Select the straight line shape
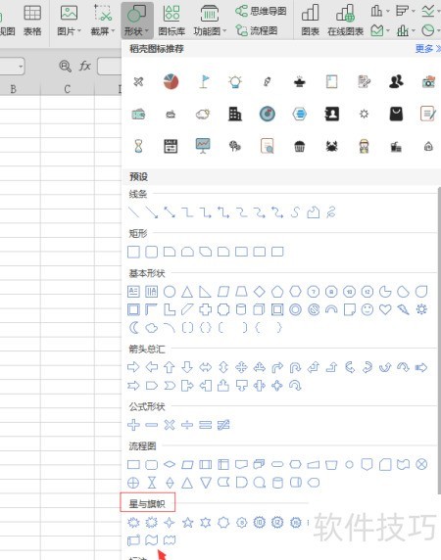The height and width of the screenshot is (560, 441). [133, 212]
